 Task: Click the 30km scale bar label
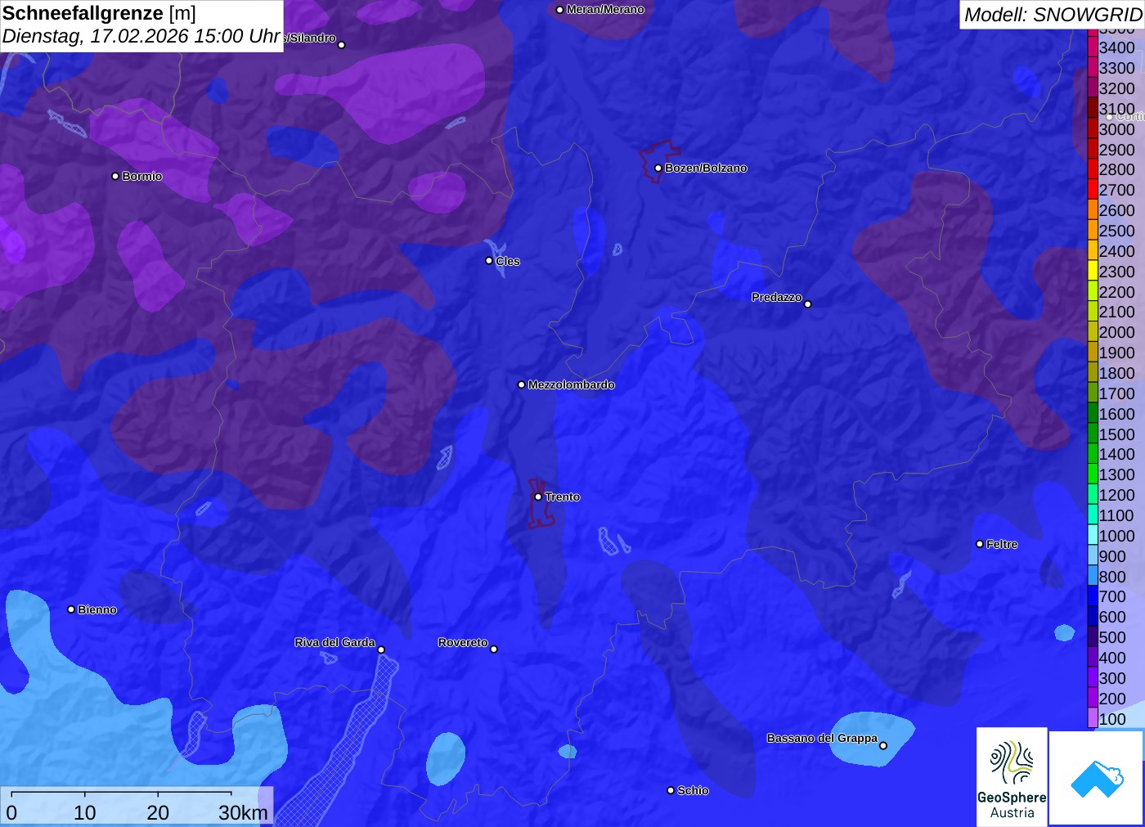click(243, 812)
